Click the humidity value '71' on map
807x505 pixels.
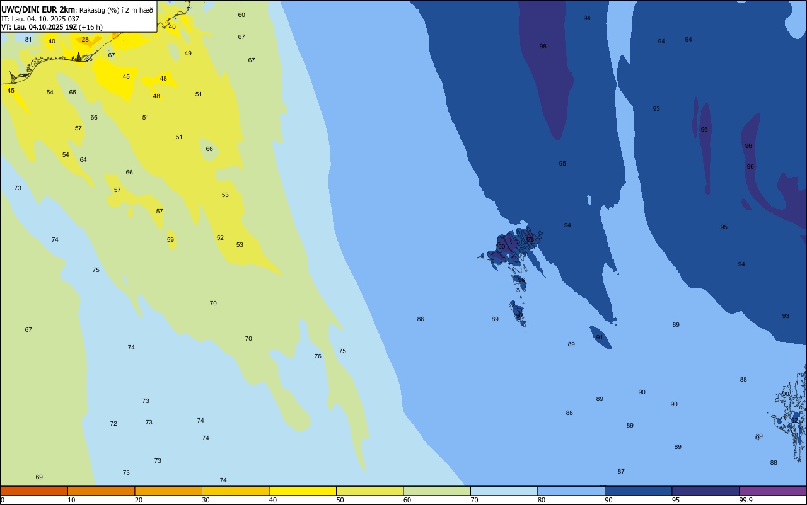[x=190, y=9]
